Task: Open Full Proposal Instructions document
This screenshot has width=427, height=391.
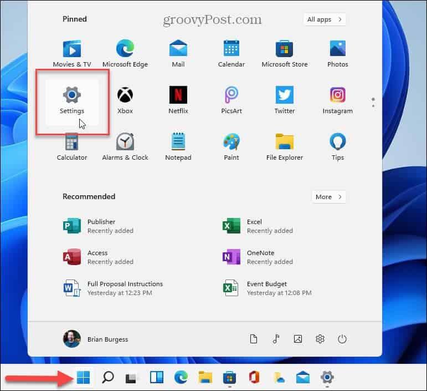Action: point(114,288)
